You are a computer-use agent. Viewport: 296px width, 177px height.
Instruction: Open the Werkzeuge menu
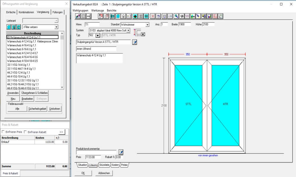(97, 10)
